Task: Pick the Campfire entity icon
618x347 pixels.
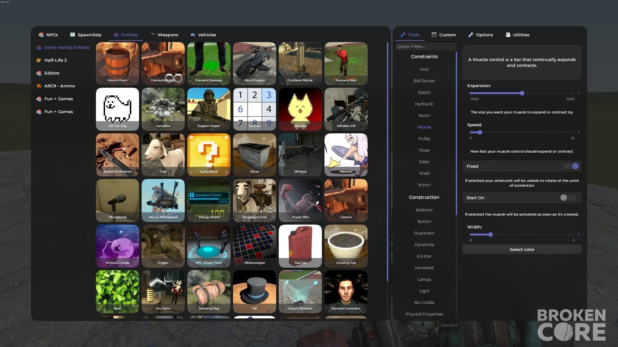Action: [x=163, y=109]
